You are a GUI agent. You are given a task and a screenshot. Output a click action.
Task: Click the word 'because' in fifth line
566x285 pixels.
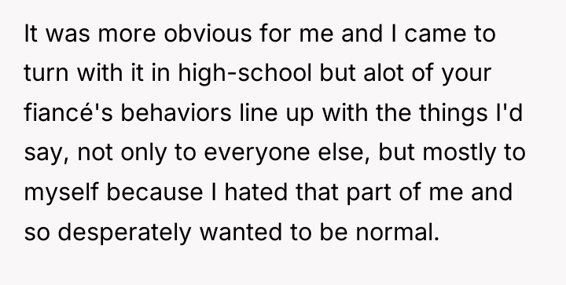155,192
